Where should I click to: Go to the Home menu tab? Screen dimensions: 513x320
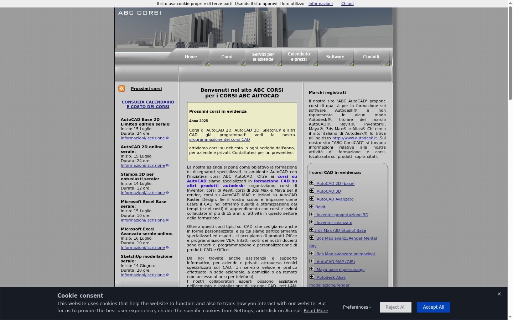[x=191, y=57]
